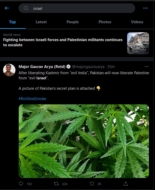Reply to Major Gaurav Arya's tweet
This screenshot has width=155, height=190.
coord(21,184)
